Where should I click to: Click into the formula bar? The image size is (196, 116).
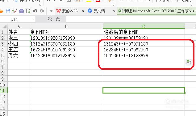click(131, 19)
